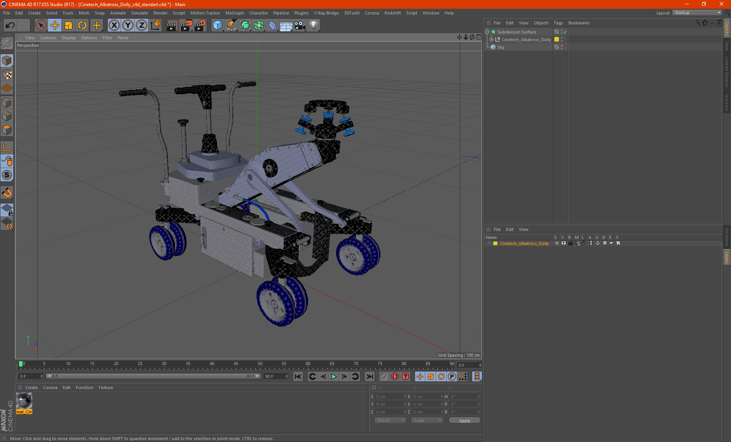Open the Sculpt menu

click(179, 13)
